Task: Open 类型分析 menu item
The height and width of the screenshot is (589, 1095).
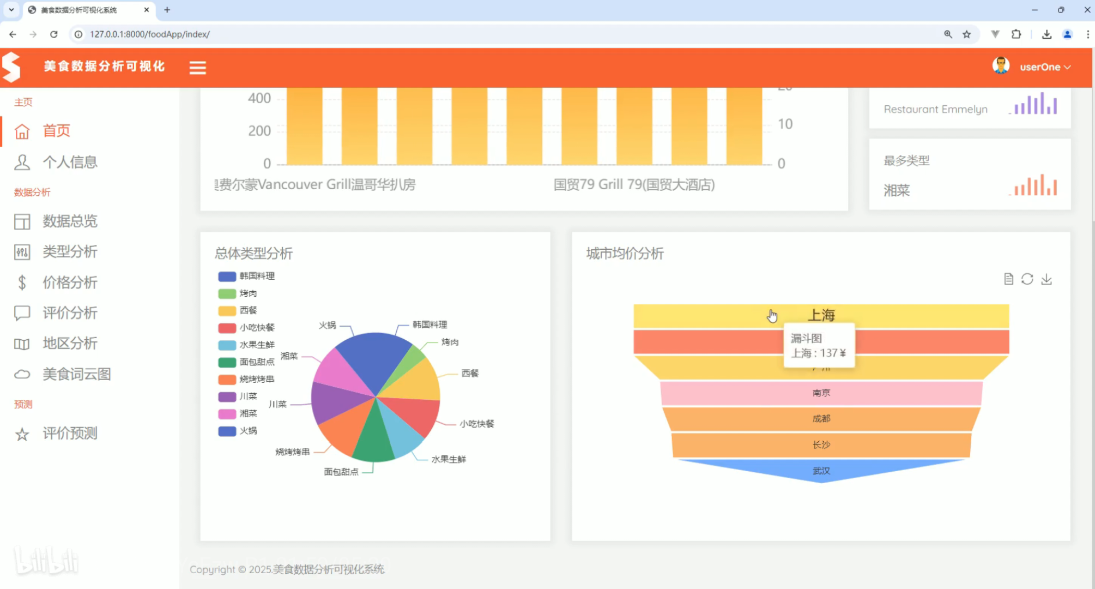Action: pos(70,252)
